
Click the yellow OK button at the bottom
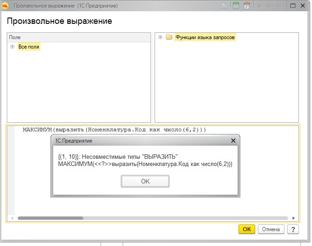pyautogui.click(x=247, y=229)
